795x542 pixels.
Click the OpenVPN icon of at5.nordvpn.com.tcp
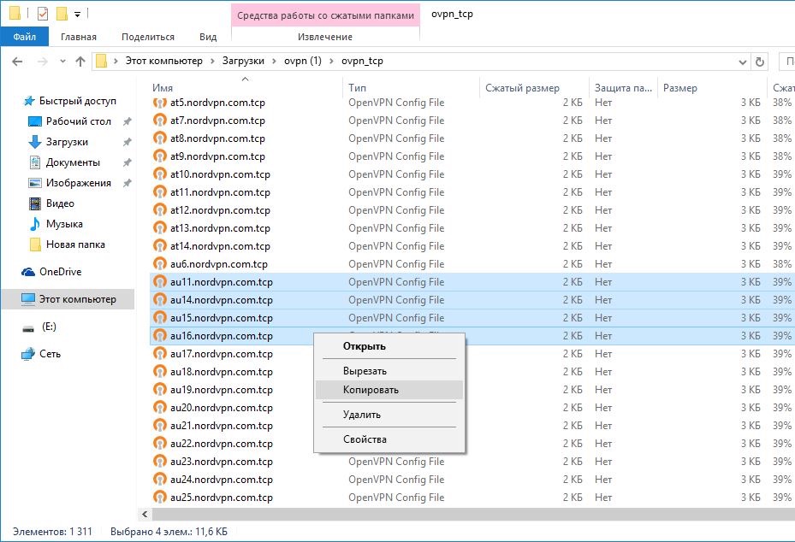tap(160, 103)
